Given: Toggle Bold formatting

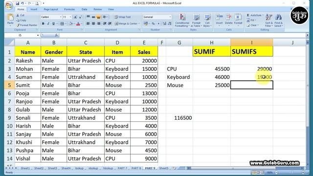Looking at the screenshot, I should [43, 24].
